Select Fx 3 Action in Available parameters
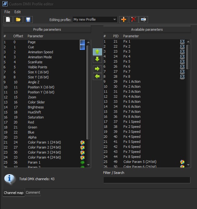 [132, 91]
